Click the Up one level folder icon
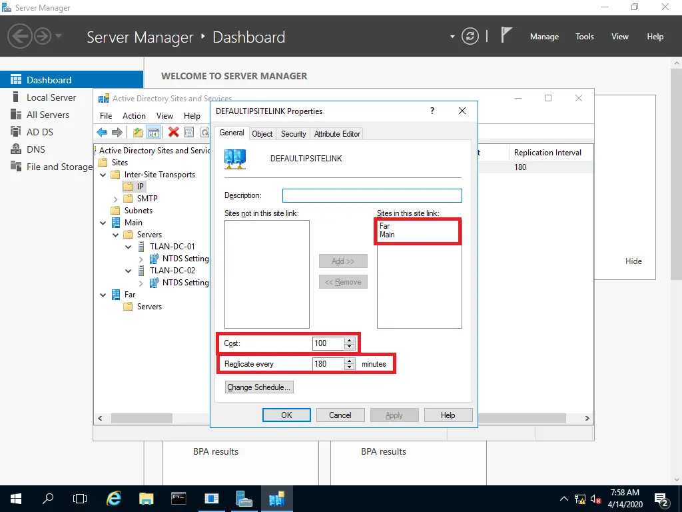The width and height of the screenshot is (682, 512). tap(138, 132)
